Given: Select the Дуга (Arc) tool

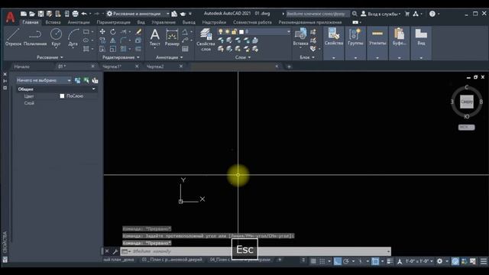Looking at the screenshot, I should (x=73, y=37).
